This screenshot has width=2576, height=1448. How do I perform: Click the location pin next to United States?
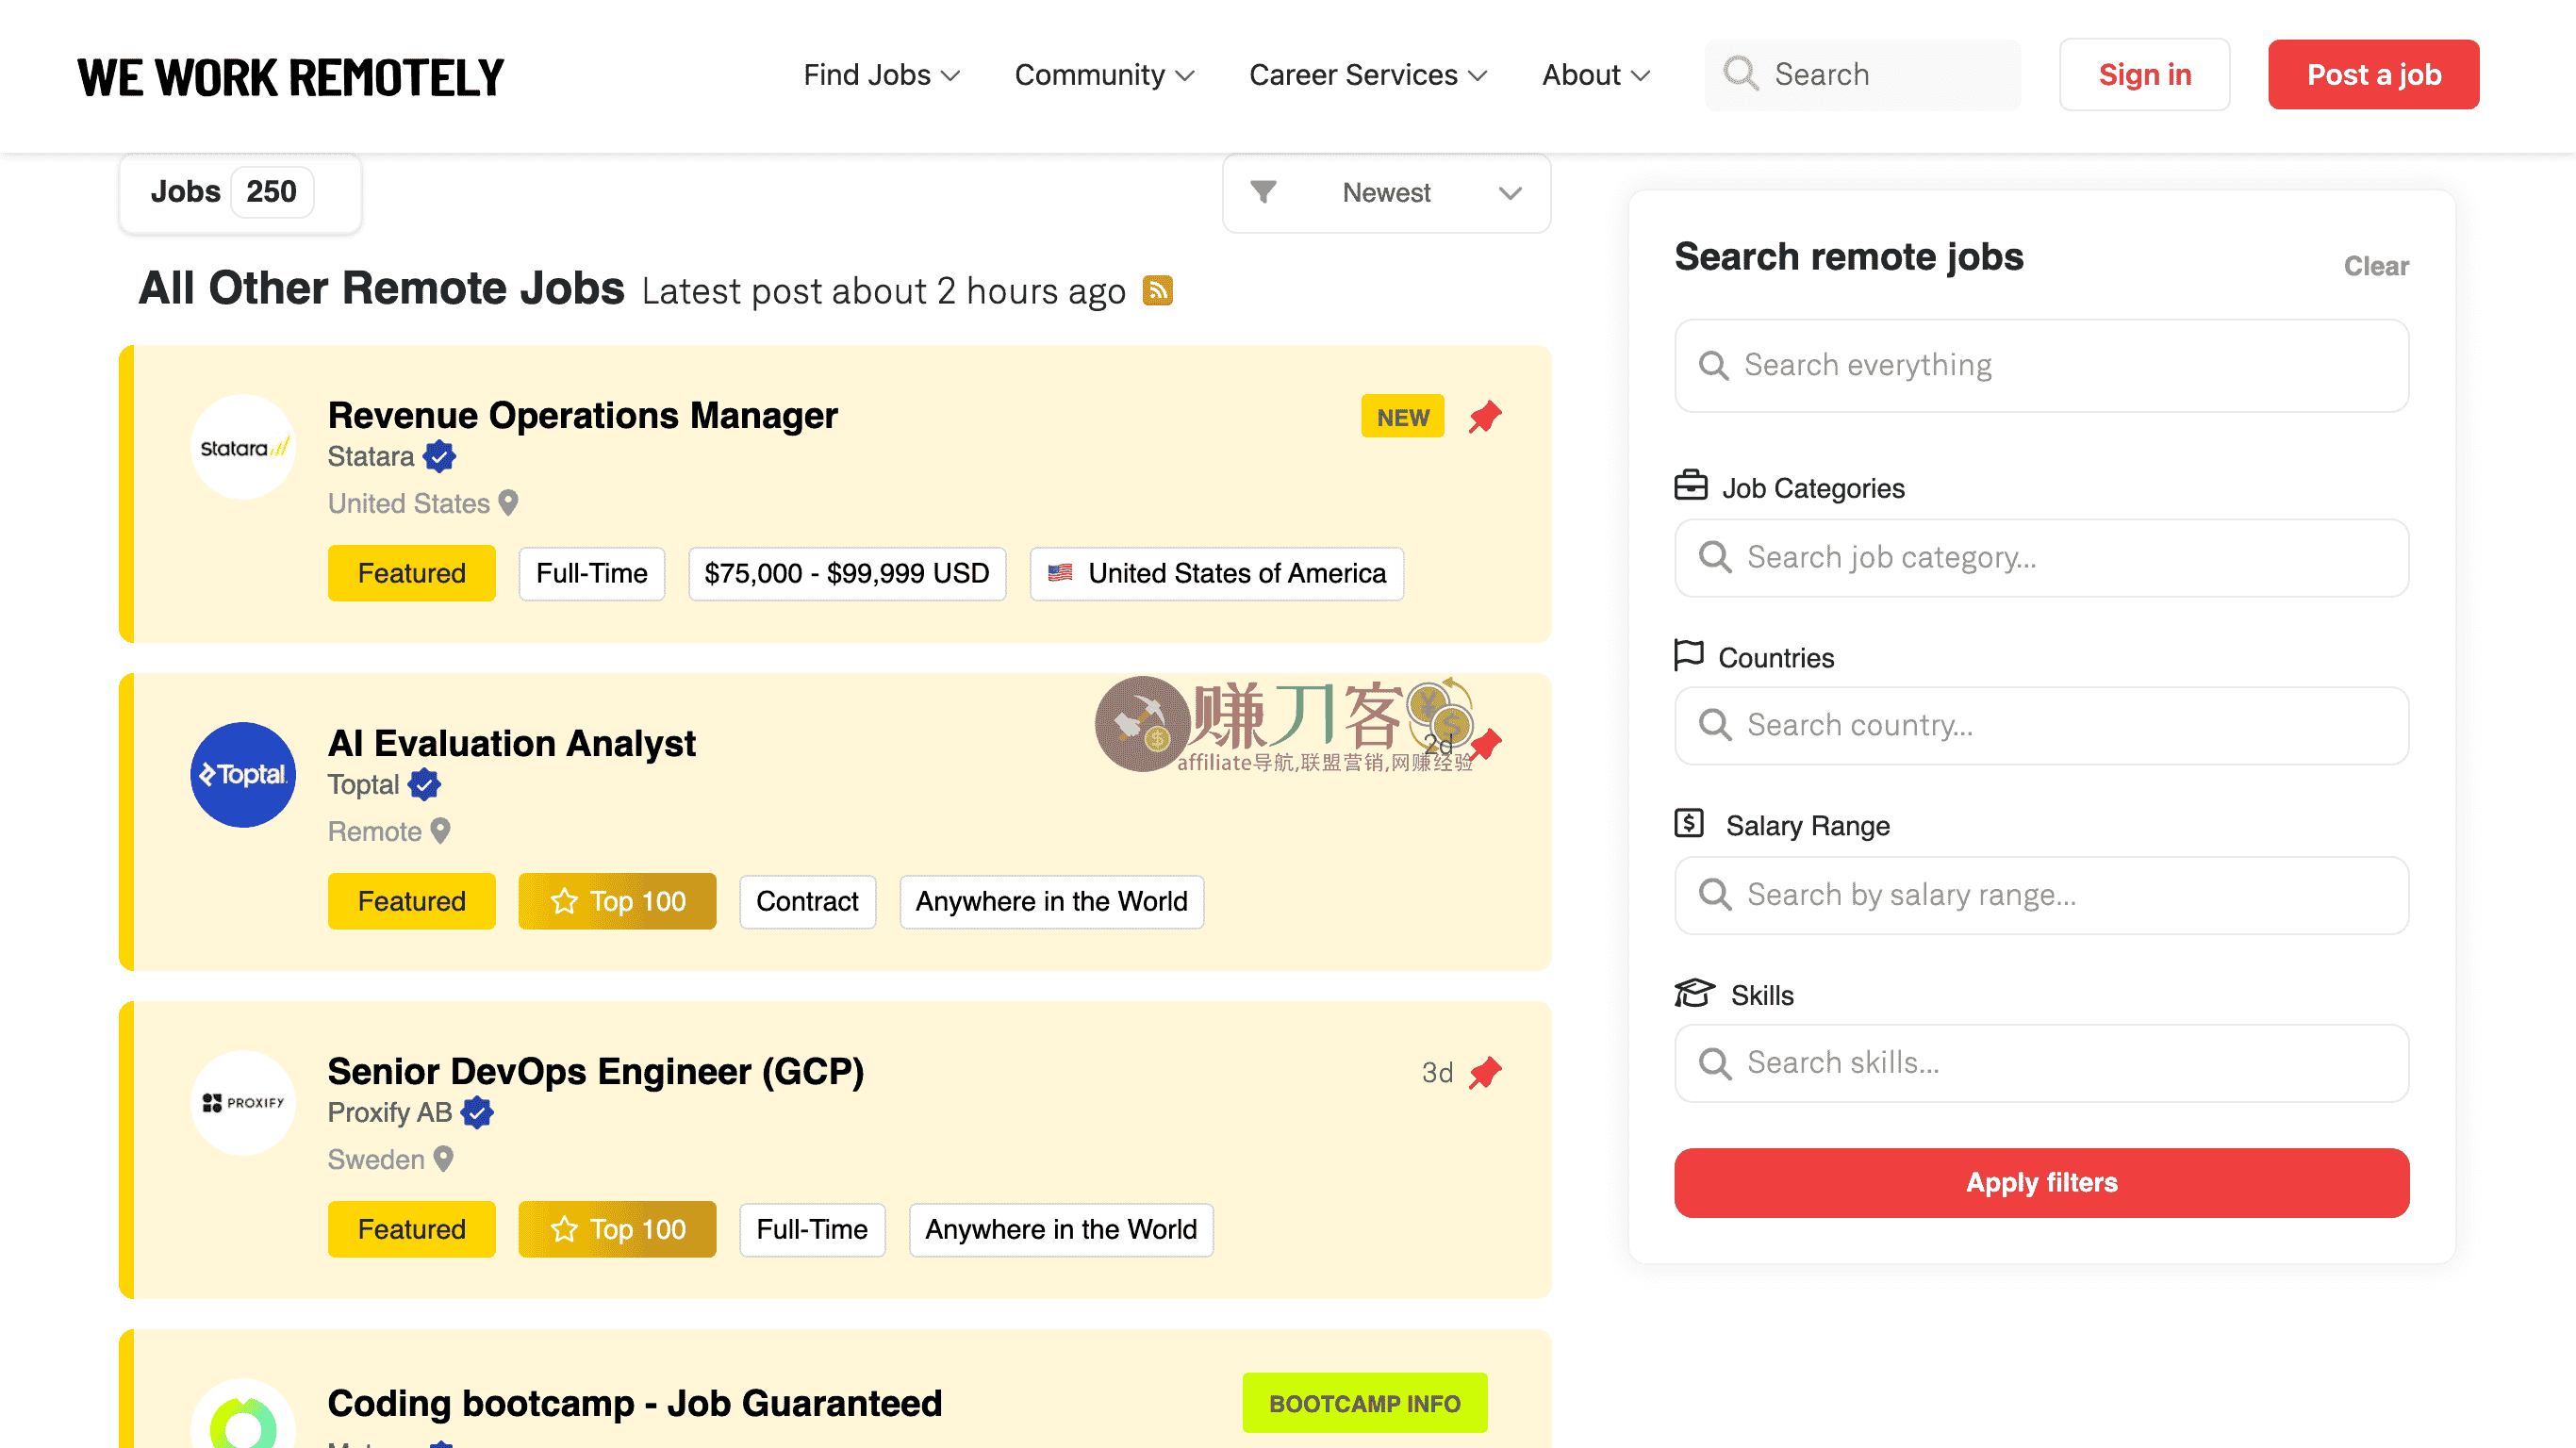tap(508, 502)
